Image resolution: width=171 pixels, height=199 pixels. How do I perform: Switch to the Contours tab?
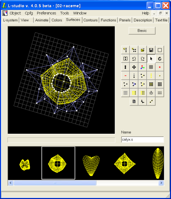click(90, 20)
